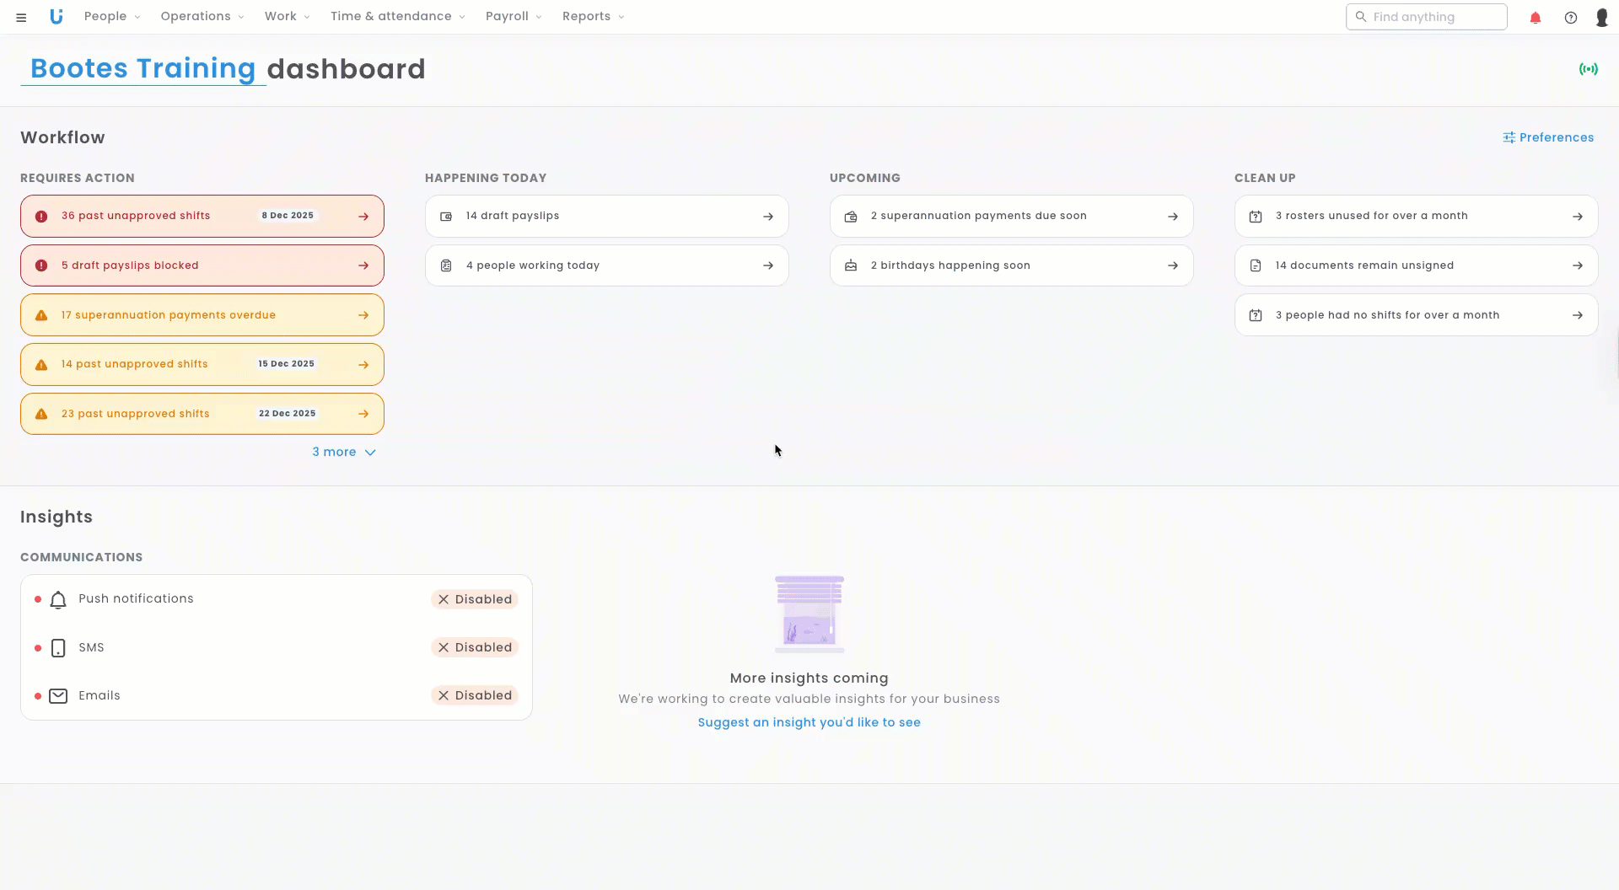This screenshot has height=890, width=1619.
Task: Open the user profile avatar icon
Action: pyautogui.click(x=1602, y=18)
